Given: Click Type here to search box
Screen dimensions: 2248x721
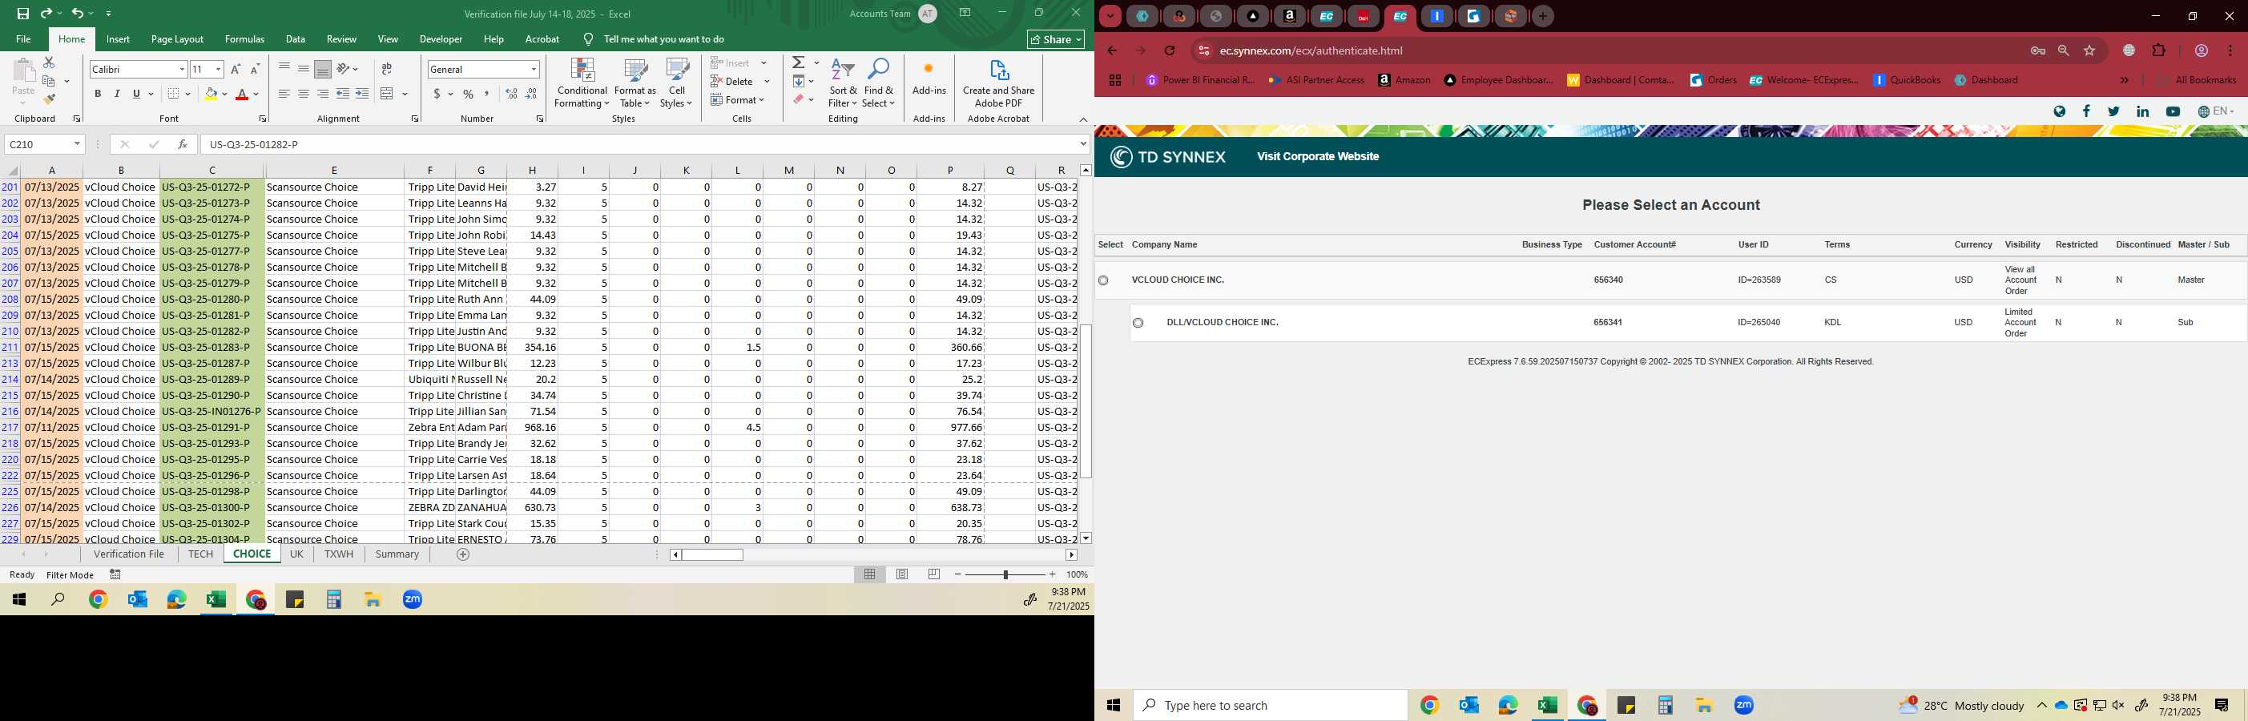Looking at the screenshot, I should [1271, 705].
